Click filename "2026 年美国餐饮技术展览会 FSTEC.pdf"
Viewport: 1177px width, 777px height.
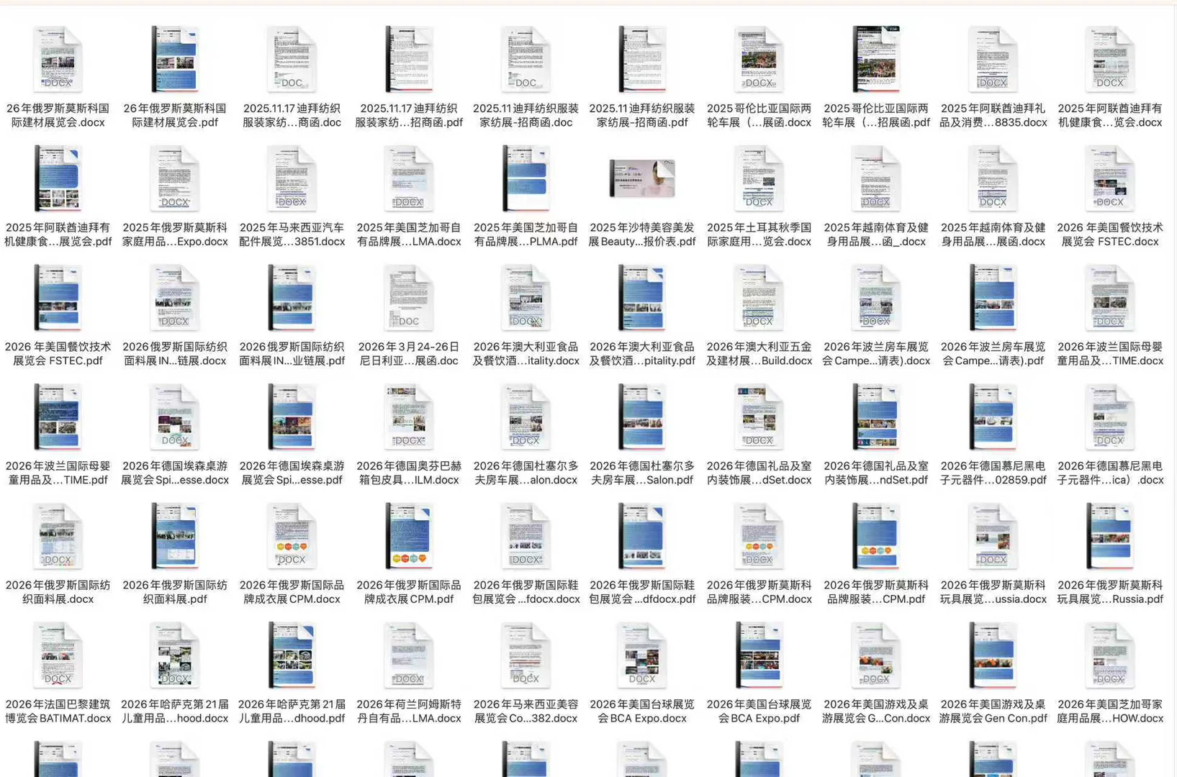[x=58, y=354]
